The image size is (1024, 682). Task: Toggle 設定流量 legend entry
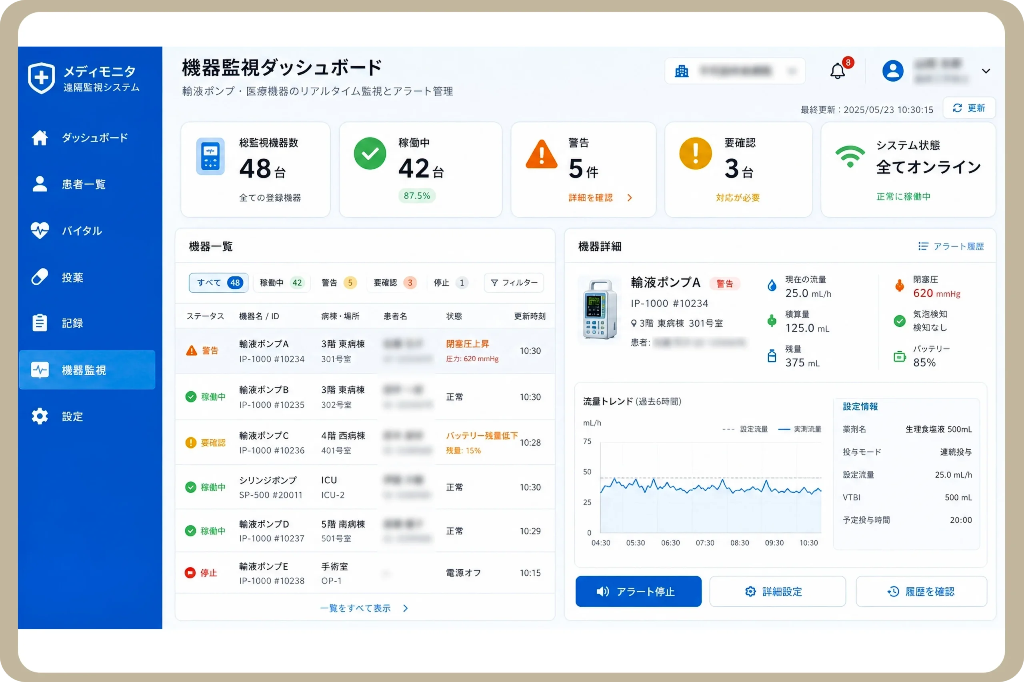pos(745,429)
